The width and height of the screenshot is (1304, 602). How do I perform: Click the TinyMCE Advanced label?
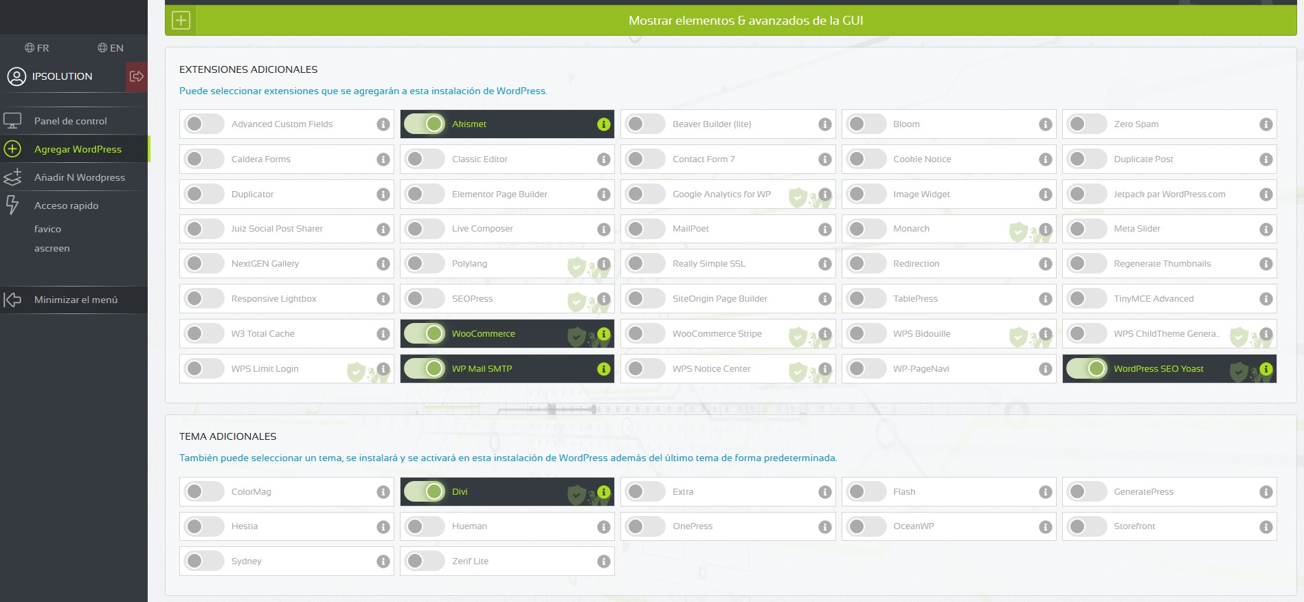1154,298
